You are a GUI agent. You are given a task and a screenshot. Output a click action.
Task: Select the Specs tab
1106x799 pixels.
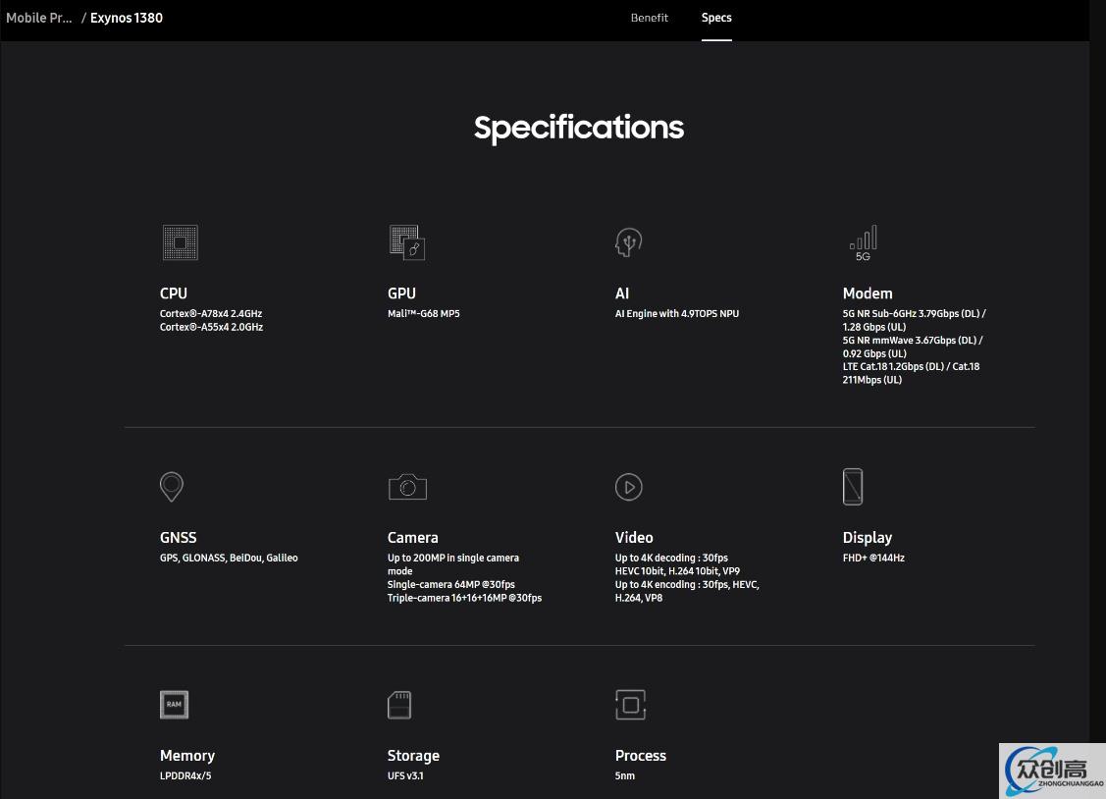point(716,18)
